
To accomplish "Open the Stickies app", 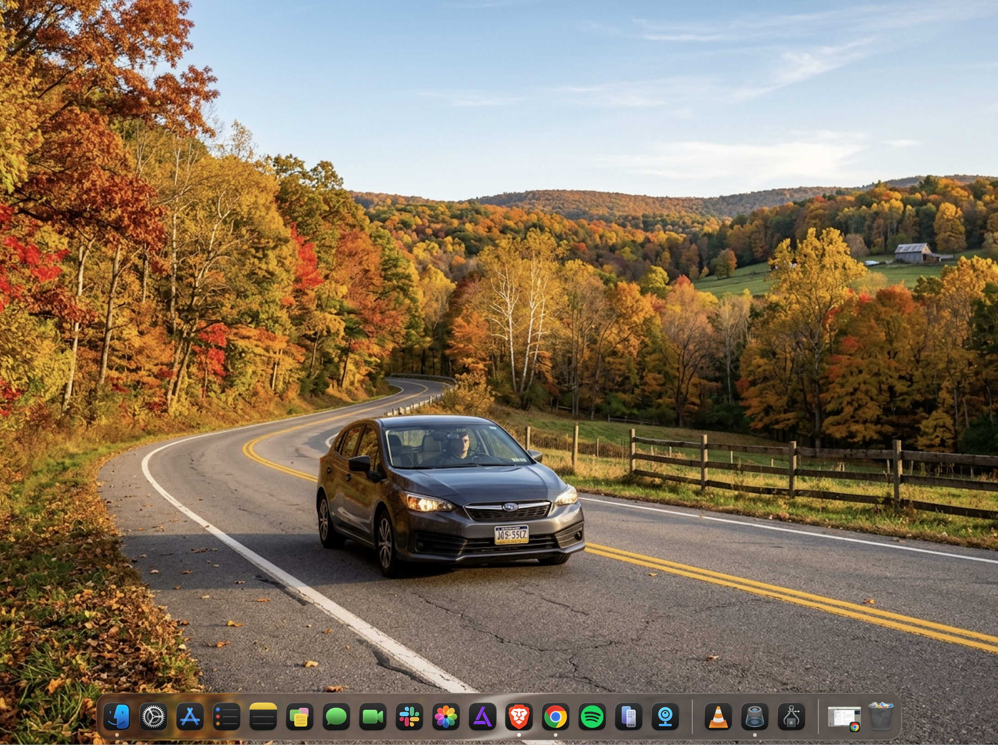I will pos(300,716).
